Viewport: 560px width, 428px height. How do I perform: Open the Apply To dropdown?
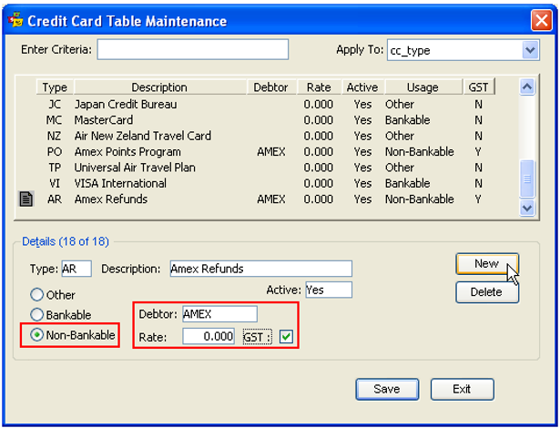[x=530, y=50]
